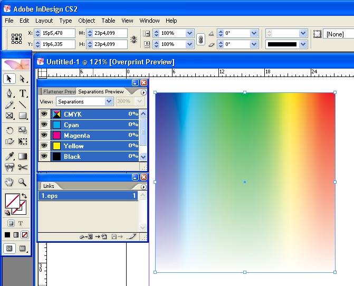
Task: Select the Button tool
Action: point(9,167)
